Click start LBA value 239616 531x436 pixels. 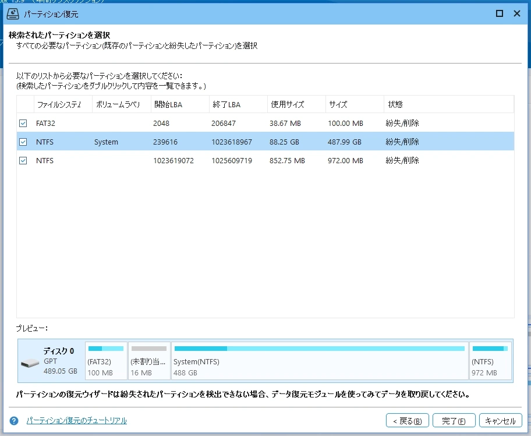pos(165,142)
